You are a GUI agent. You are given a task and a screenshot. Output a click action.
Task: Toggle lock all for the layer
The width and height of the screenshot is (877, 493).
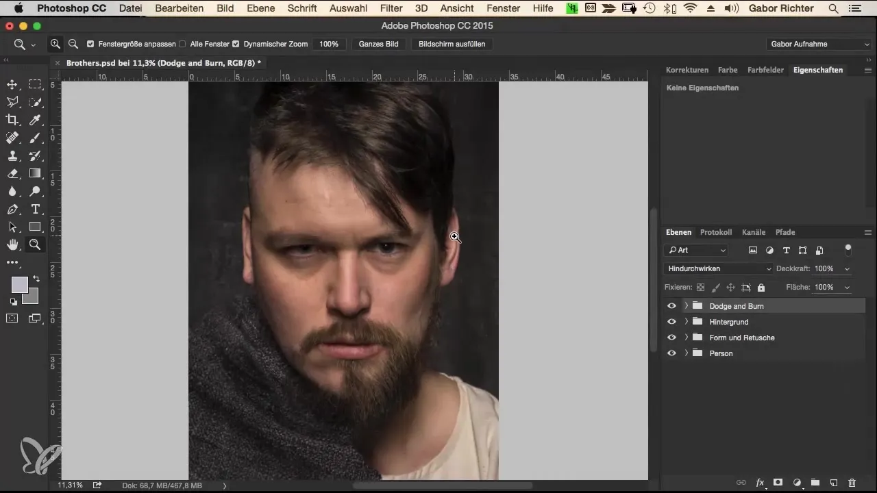(761, 288)
